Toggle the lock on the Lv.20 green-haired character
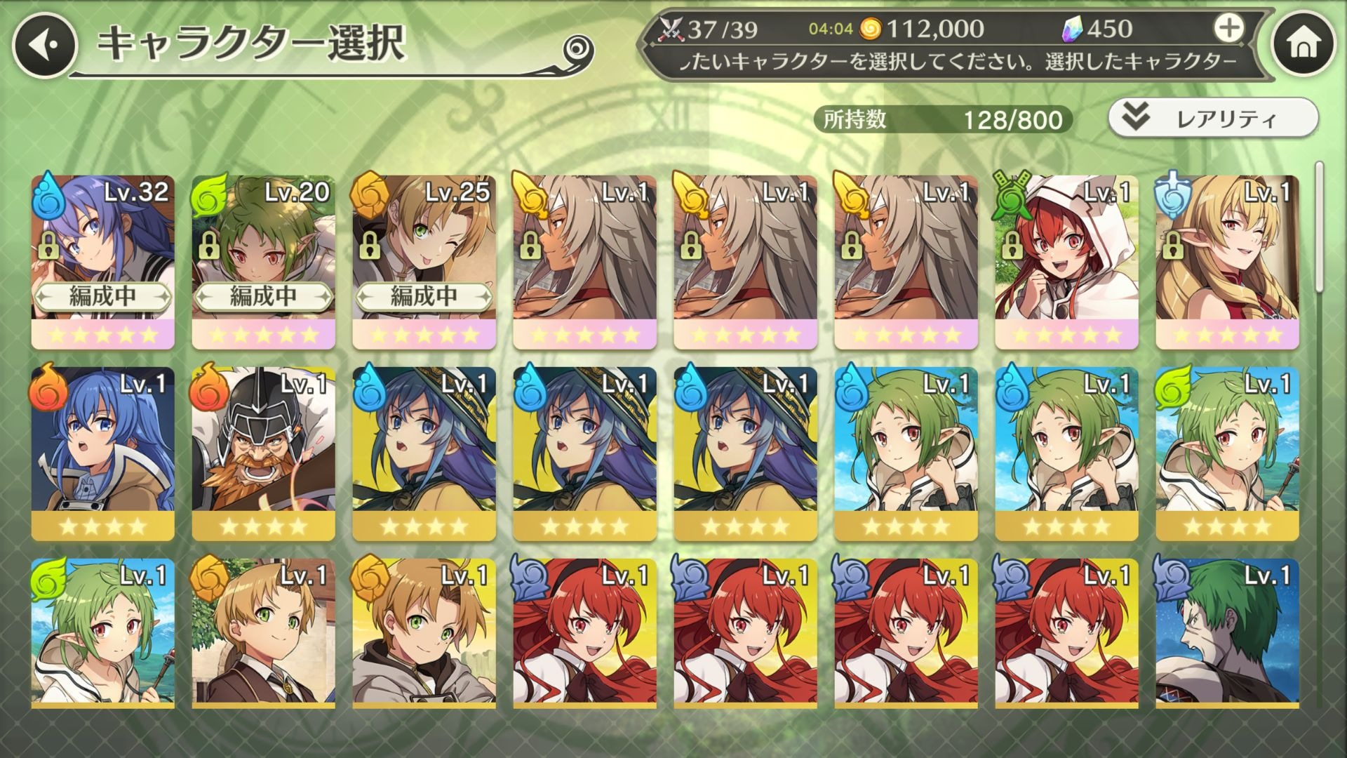Screen dimensions: 1347x758 coord(208,246)
